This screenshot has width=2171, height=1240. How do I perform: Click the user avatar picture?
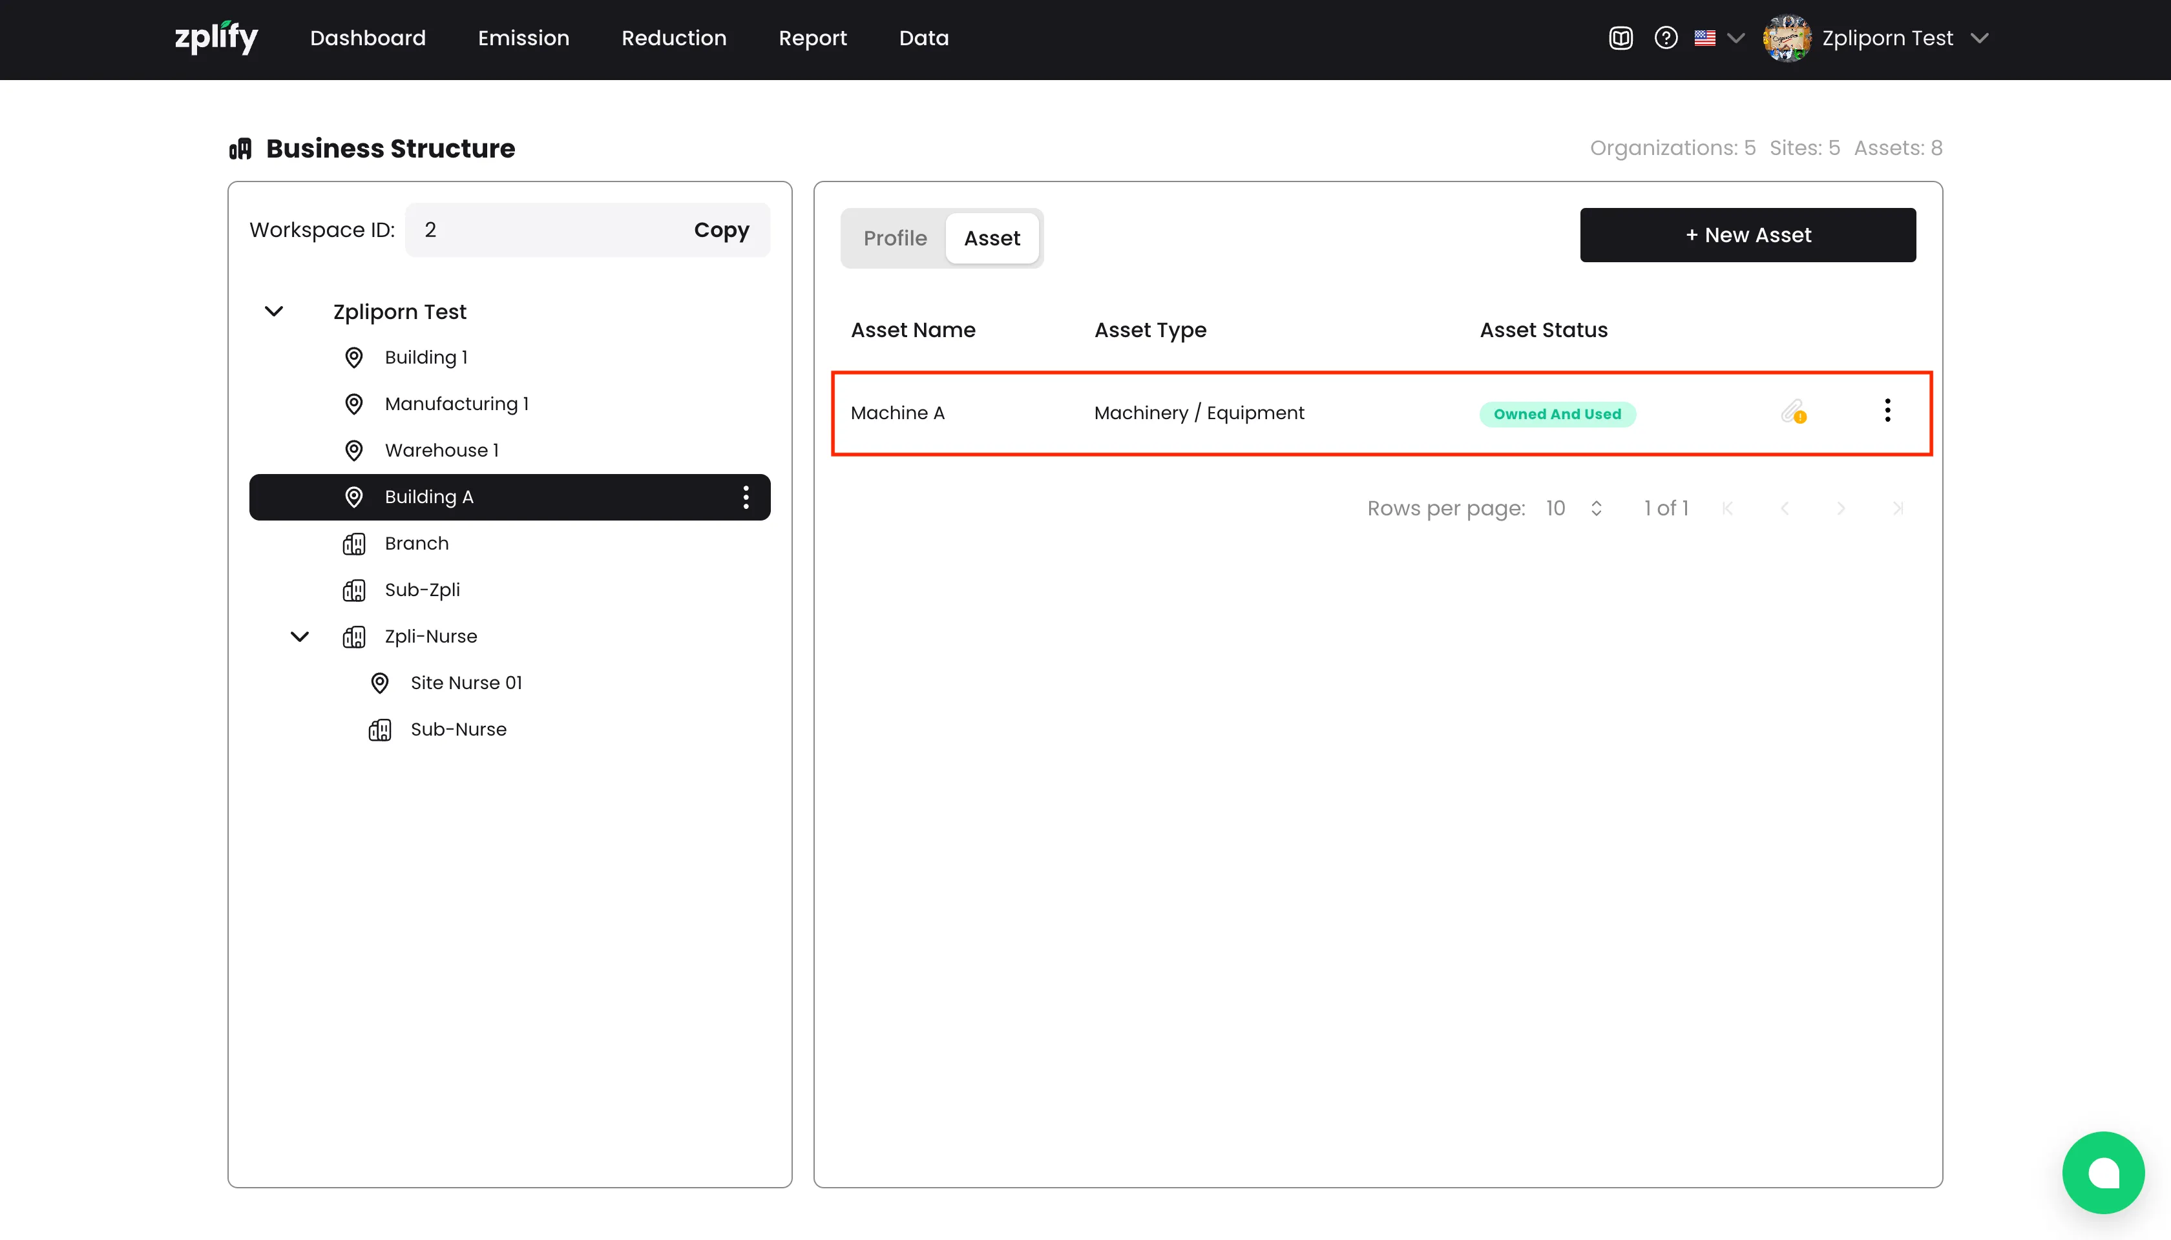click(x=1787, y=38)
